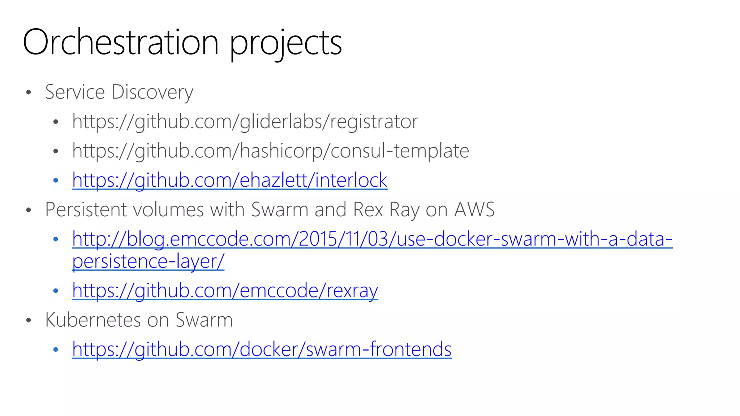The height and width of the screenshot is (416, 740).
Task: Open the ehazlett interlock GitHub link
Action: (x=230, y=180)
